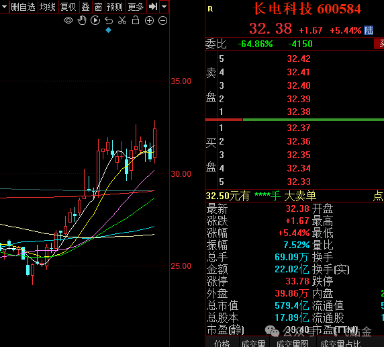The height and width of the screenshot is (347, 384).
Task: Zoom out with the minus circle icon
Action: tap(163, 21)
